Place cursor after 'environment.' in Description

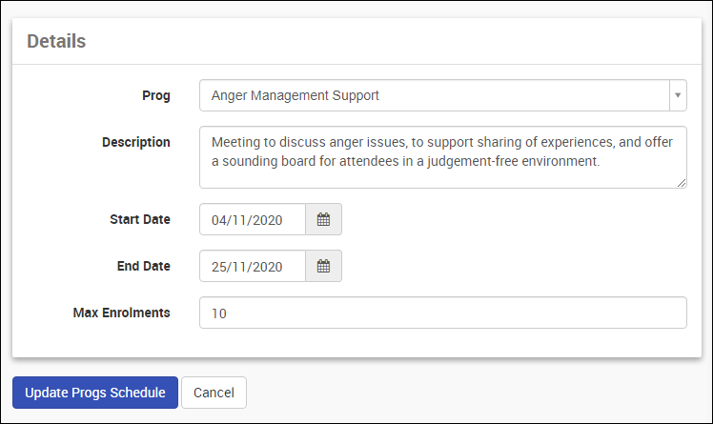(601, 162)
